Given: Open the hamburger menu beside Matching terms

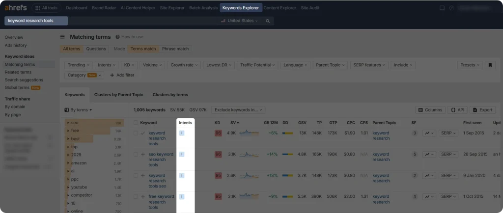Looking at the screenshot, I should pos(62,37).
